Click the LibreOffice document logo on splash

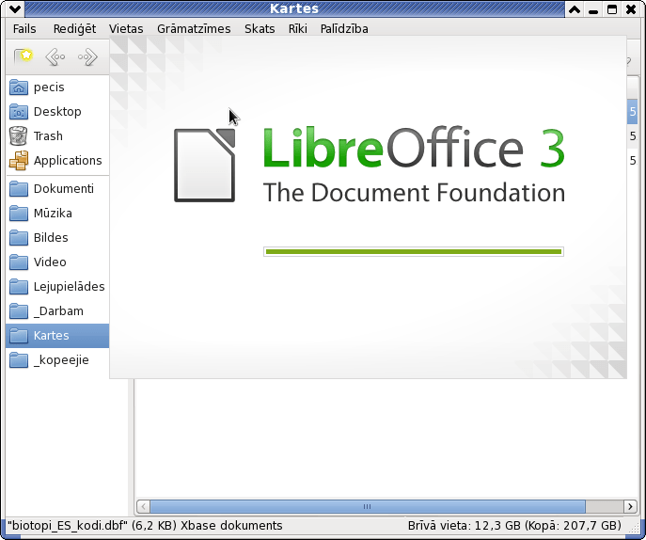[204, 166]
